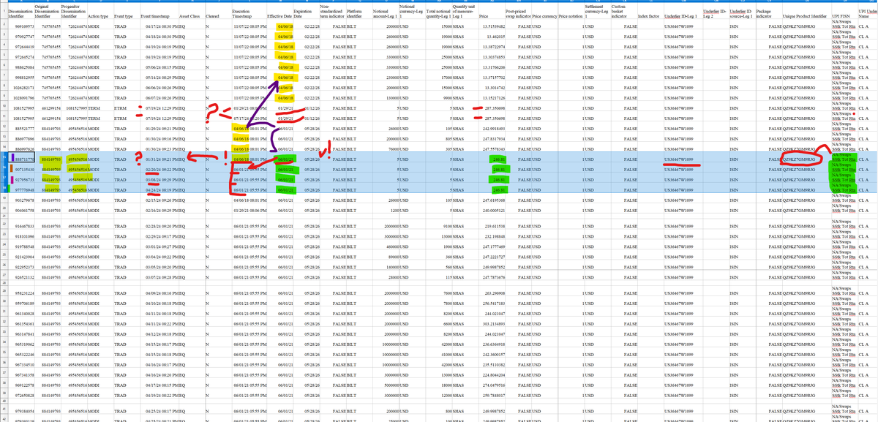Click the price cell 242.9918493
This screenshot has height=422, width=878.
pyautogui.click(x=493, y=127)
